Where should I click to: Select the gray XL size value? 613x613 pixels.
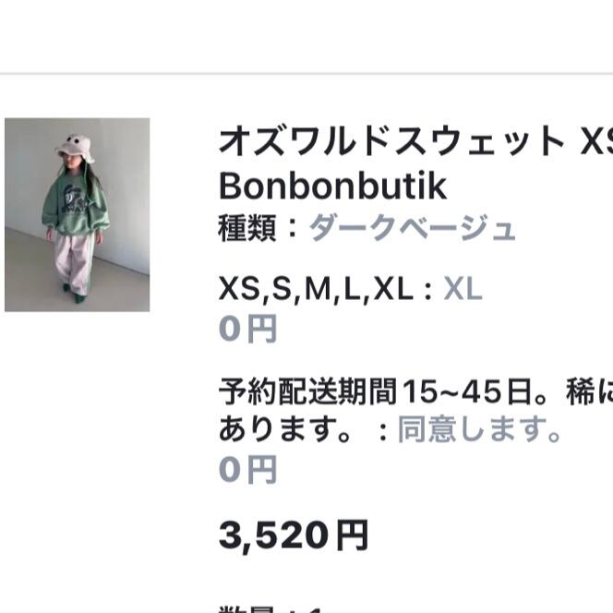pos(463,289)
